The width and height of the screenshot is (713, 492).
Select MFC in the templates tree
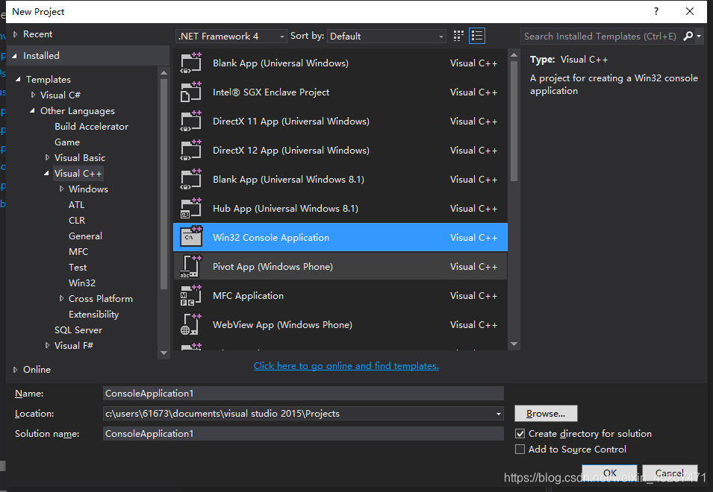tap(78, 251)
